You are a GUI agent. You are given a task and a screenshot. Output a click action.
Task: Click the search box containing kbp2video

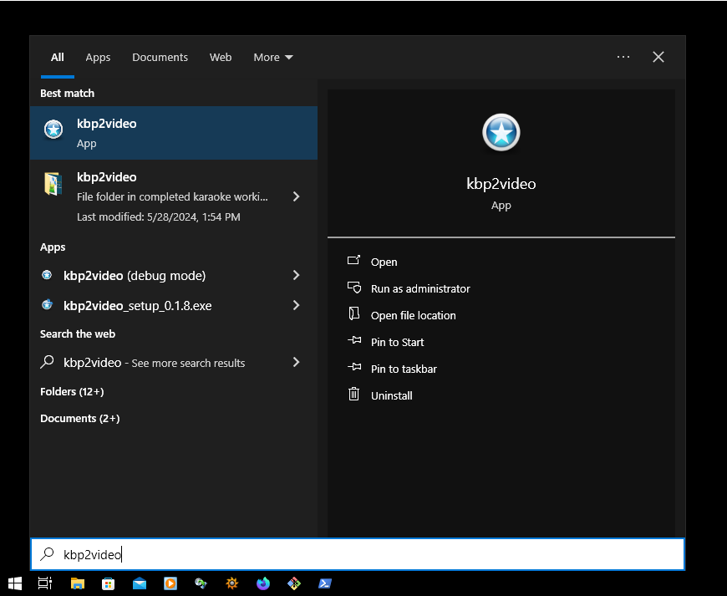(x=358, y=554)
